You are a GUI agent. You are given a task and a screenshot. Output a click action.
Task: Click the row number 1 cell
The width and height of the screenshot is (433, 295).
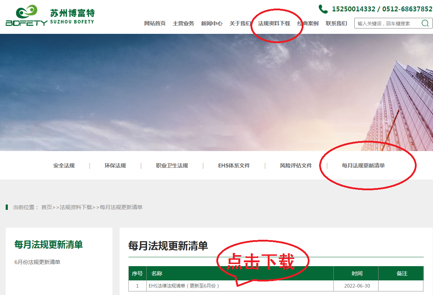137,286
